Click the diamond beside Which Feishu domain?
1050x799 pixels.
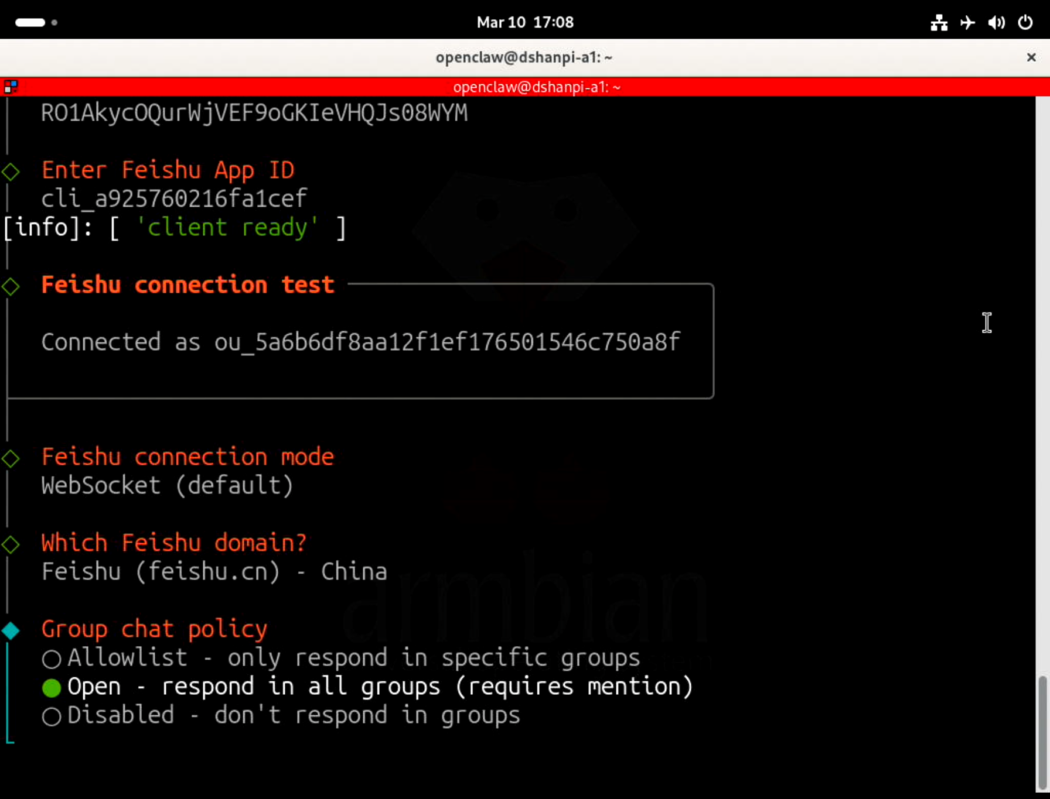pyautogui.click(x=11, y=544)
